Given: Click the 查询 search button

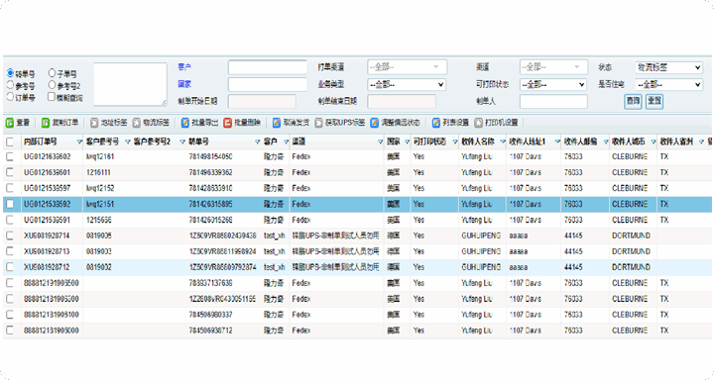Looking at the screenshot, I should coord(633,101).
